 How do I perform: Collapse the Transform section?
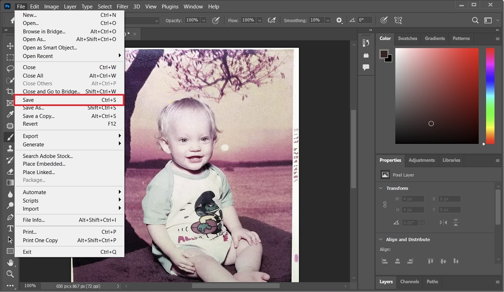point(381,188)
